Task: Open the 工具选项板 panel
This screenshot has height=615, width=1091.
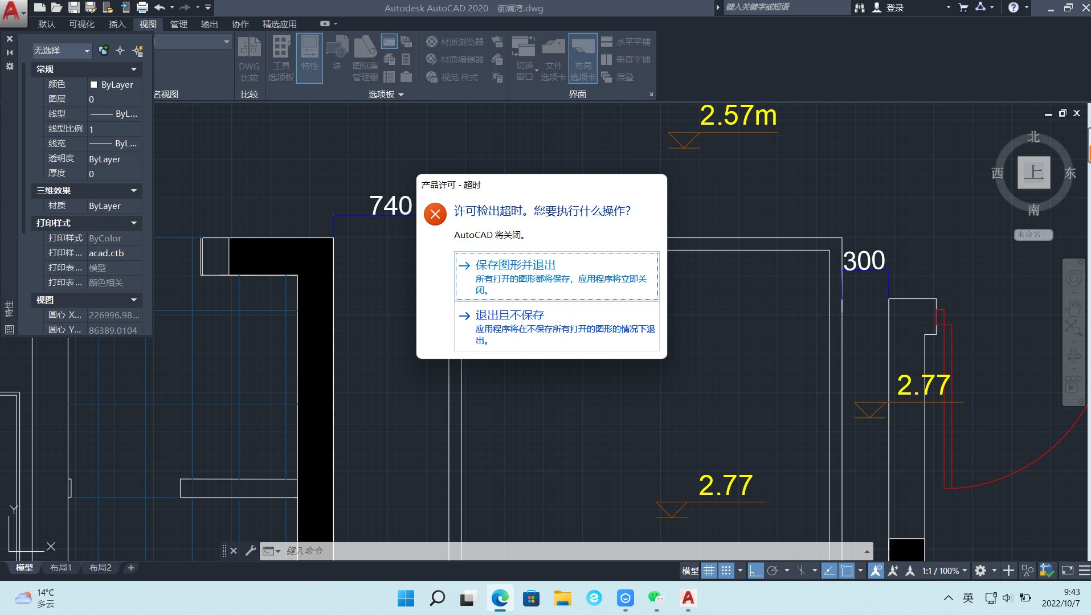Action: [280, 57]
